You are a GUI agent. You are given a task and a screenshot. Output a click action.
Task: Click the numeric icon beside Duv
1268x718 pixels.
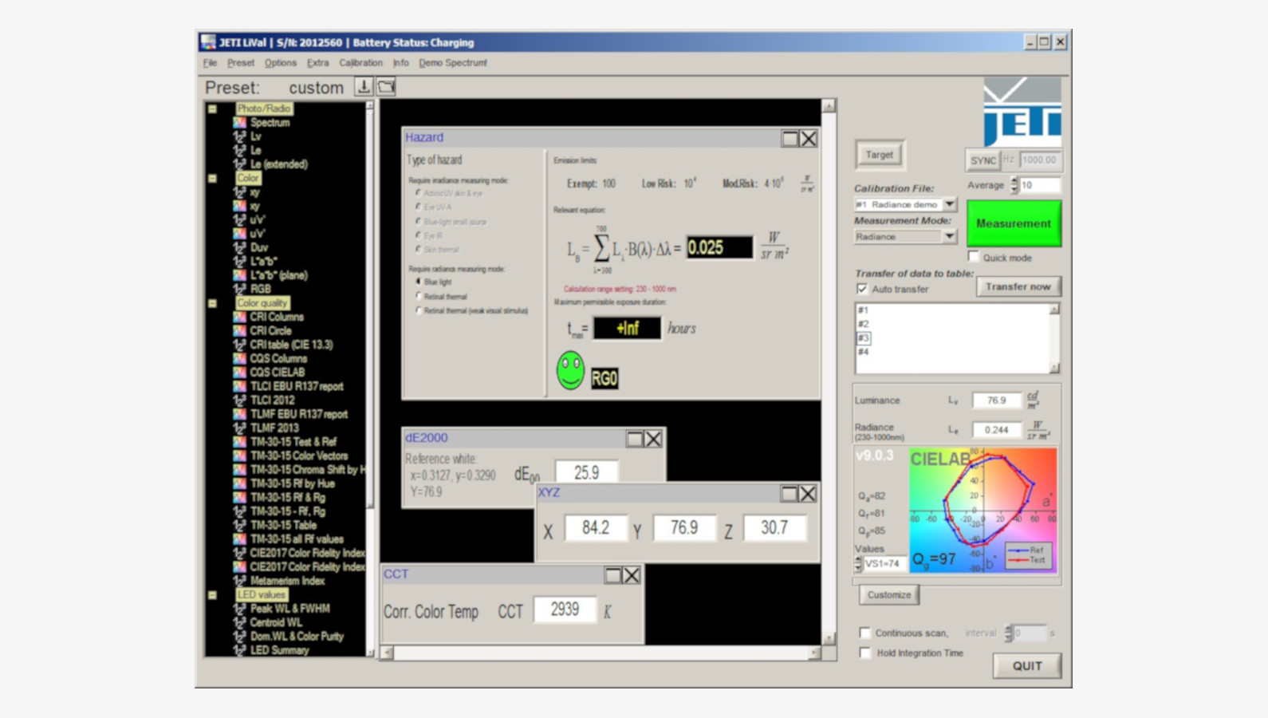[239, 248]
